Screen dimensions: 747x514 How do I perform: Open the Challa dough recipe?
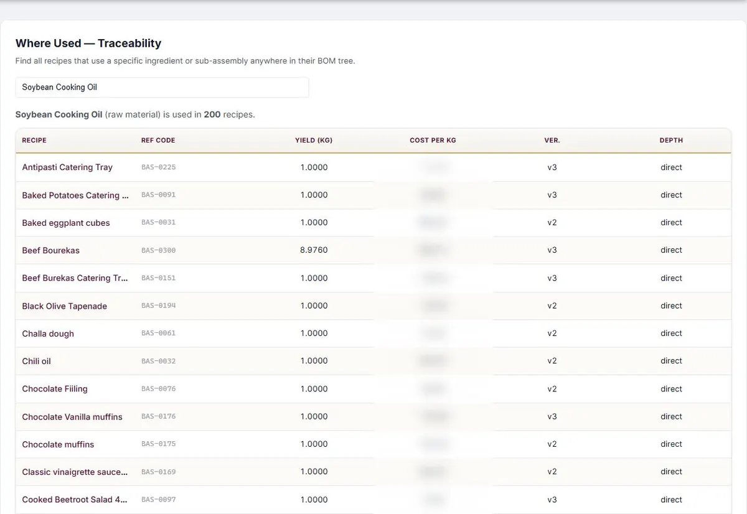tap(48, 334)
